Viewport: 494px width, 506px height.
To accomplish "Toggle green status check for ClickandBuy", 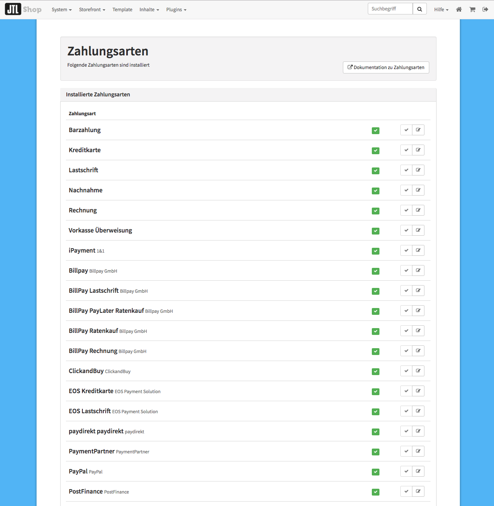I will point(375,371).
